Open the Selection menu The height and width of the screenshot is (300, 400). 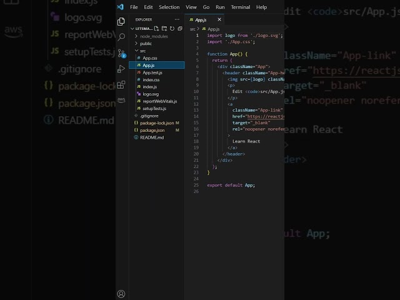tap(169, 7)
